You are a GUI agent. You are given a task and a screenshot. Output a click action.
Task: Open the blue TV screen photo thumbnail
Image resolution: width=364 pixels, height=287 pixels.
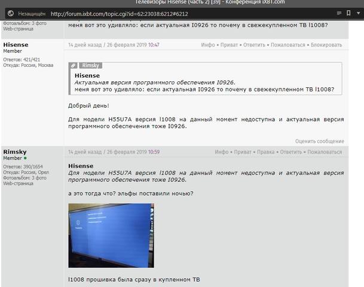111,236
